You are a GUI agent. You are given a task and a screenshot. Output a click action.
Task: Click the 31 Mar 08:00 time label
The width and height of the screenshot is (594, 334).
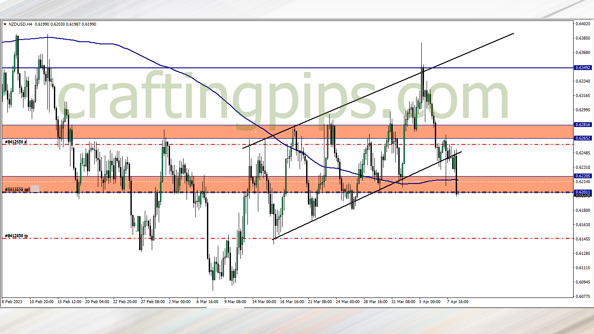(x=404, y=301)
